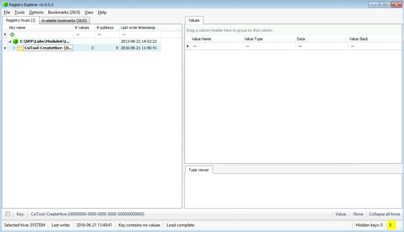Select the Type viewer tab
The width and height of the screenshot is (404, 232).
(x=199, y=170)
